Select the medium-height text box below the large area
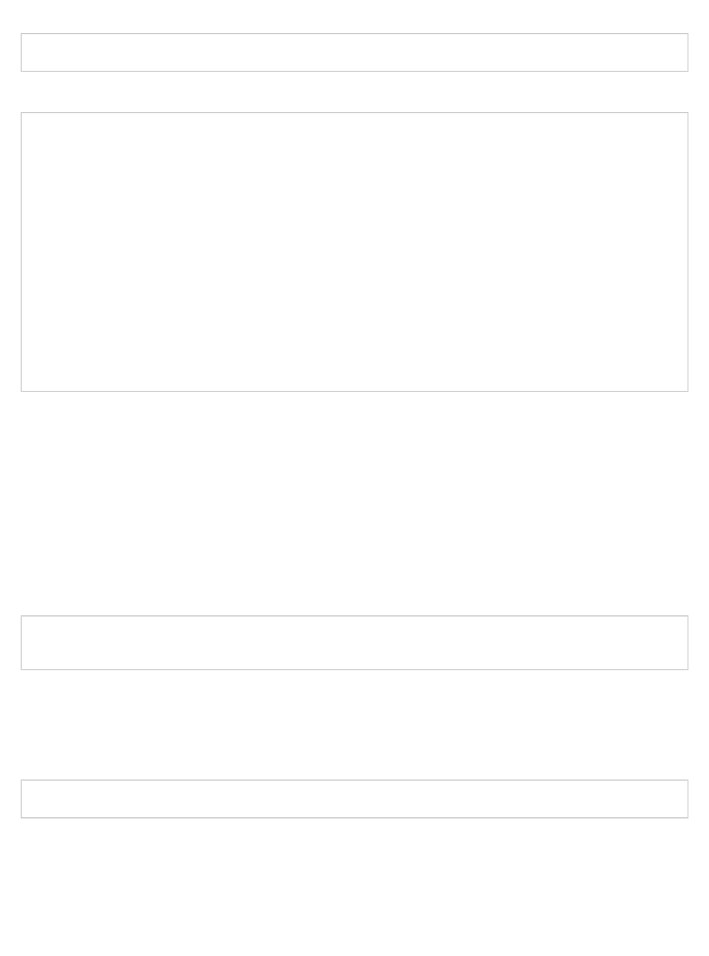The image size is (709, 956). point(354,643)
